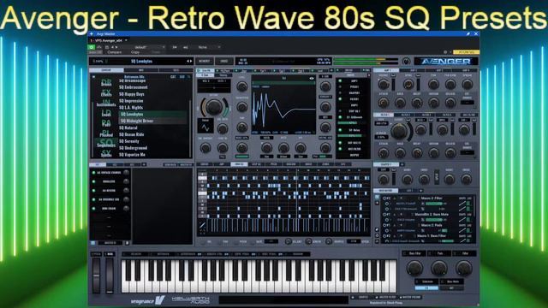The height and width of the screenshot is (308, 548).
Task: Open the Plucked (PL) preset category
Action: [x=106, y=133]
